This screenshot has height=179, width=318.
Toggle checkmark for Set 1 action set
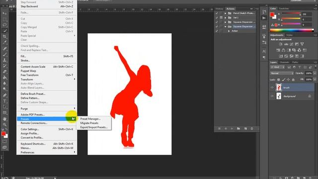[217, 18]
